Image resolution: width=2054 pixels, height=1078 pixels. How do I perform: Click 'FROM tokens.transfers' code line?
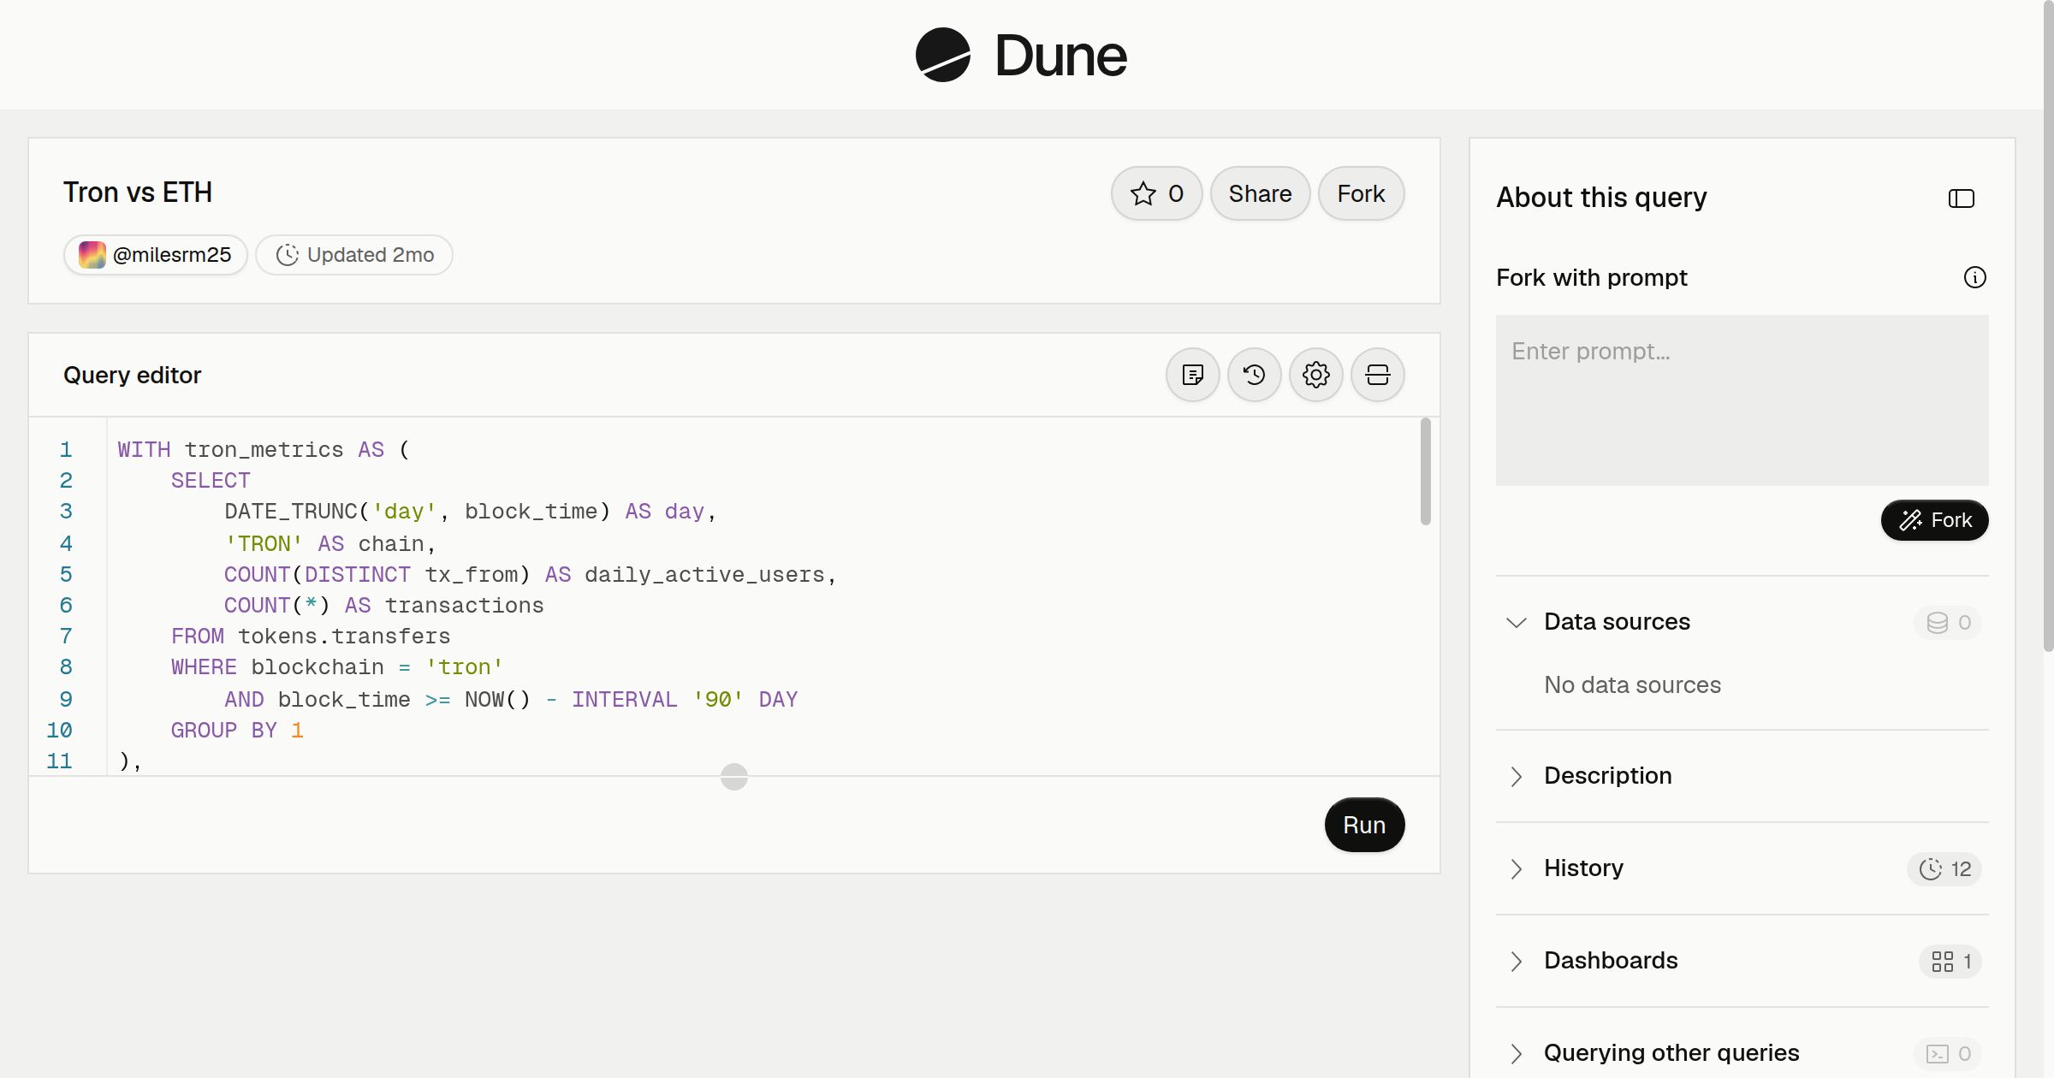coord(311,637)
